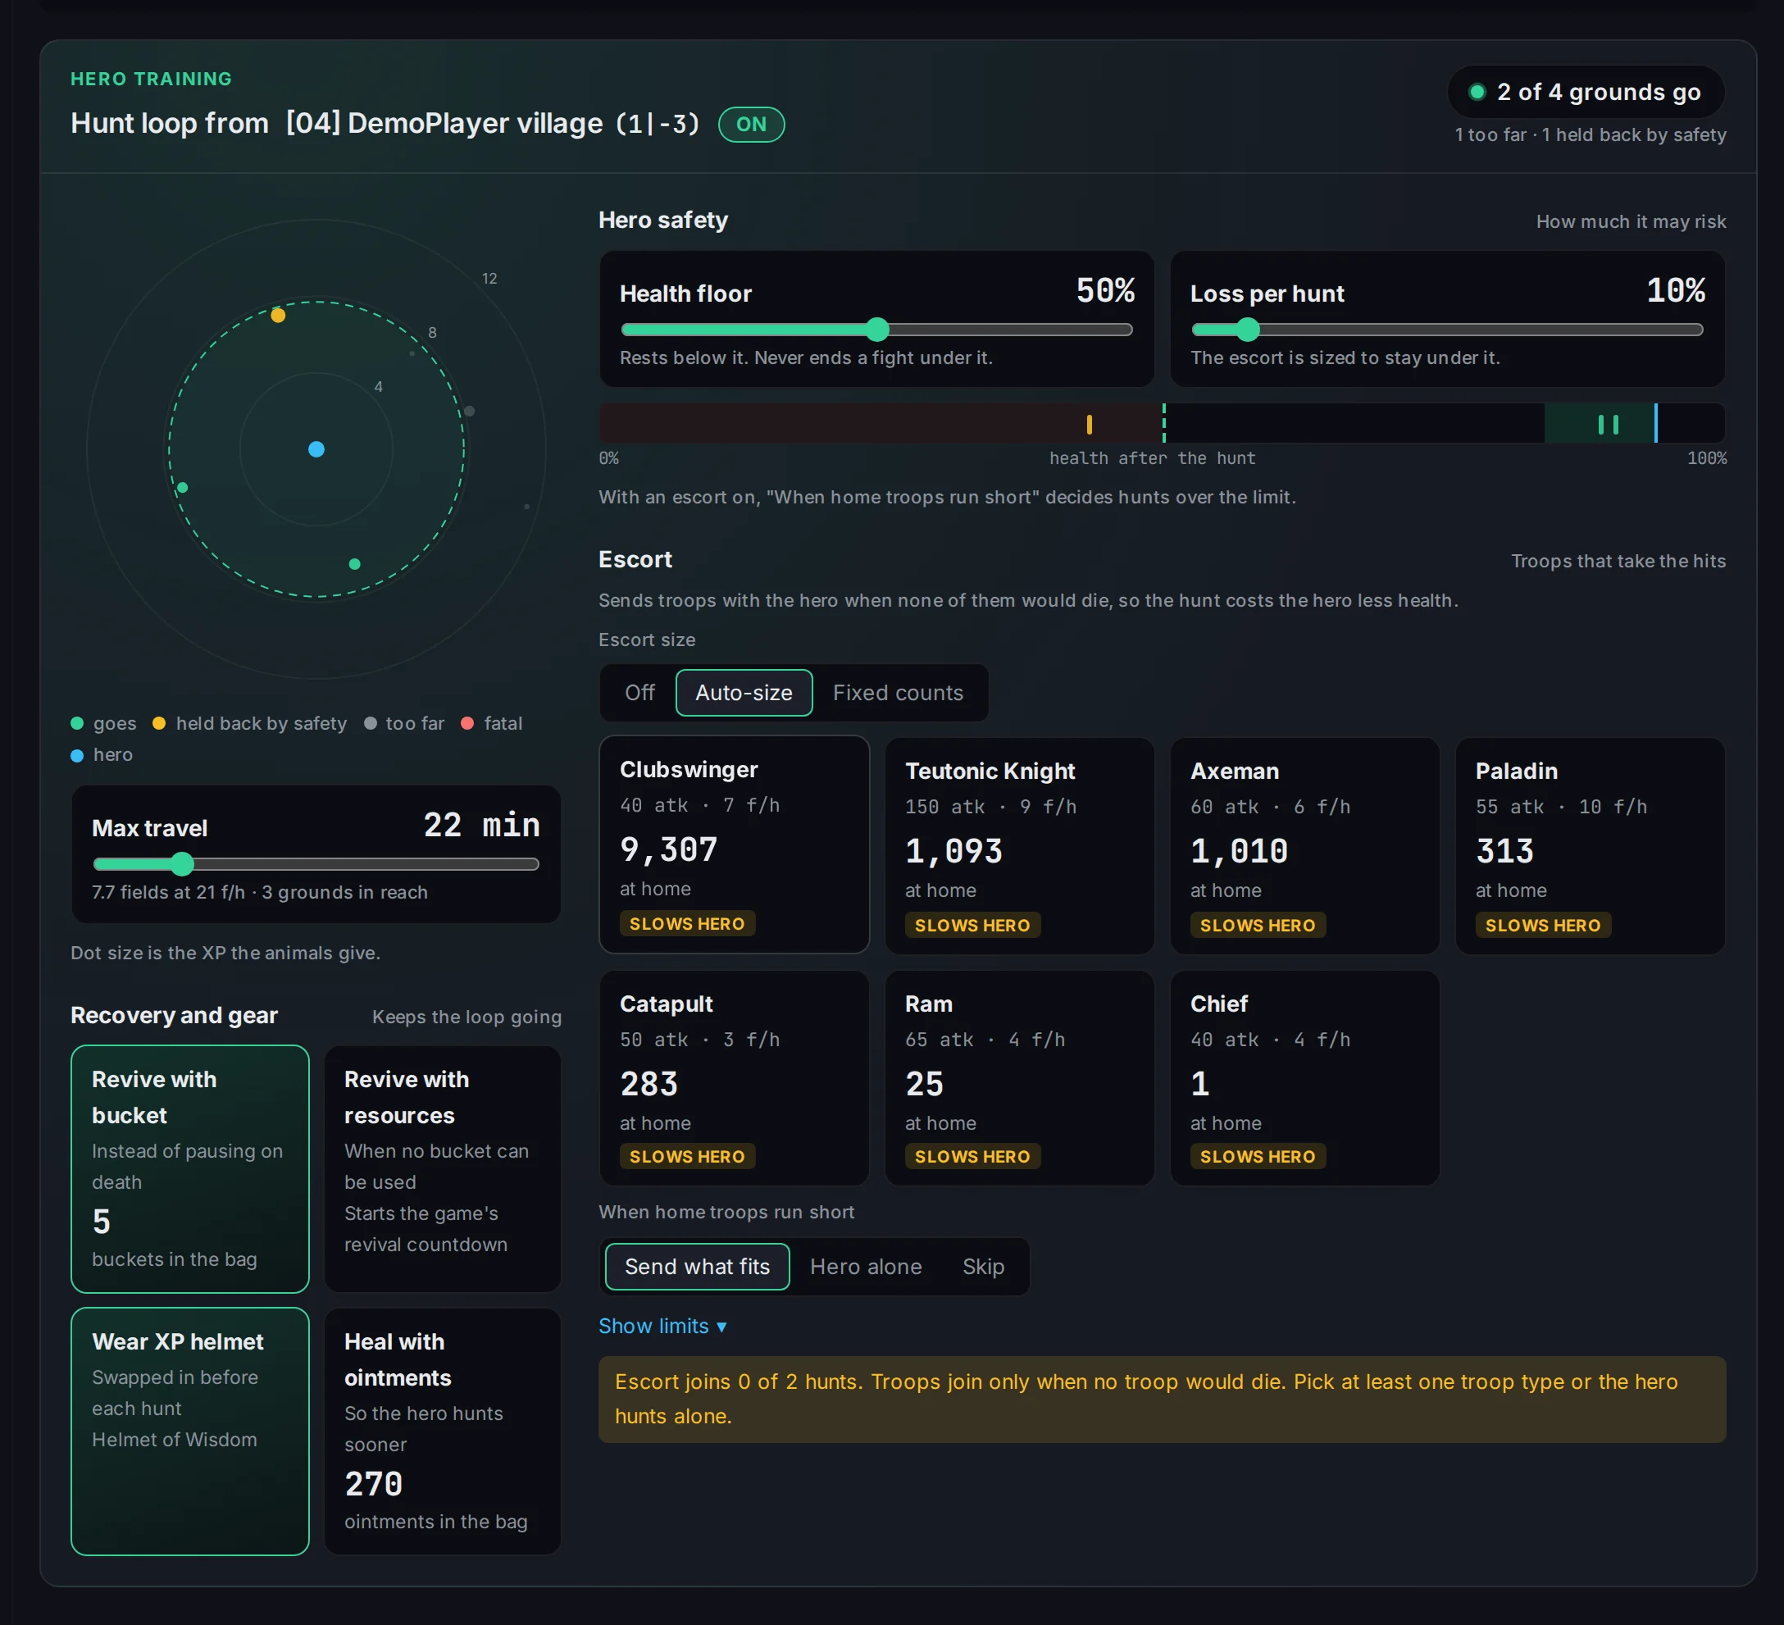Click the green 'goes' legend dot
Viewport: 1784px width, 1625px height.
77,723
